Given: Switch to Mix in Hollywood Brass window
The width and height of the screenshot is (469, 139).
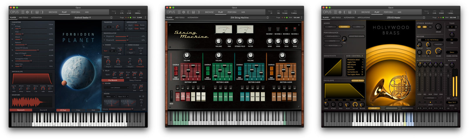Looking at the screenshot, I should [x=400, y=12].
